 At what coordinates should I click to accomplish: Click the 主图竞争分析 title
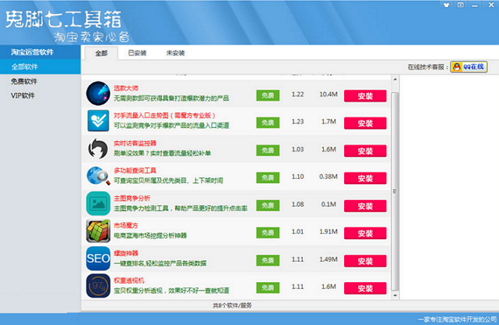coord(131,198)
